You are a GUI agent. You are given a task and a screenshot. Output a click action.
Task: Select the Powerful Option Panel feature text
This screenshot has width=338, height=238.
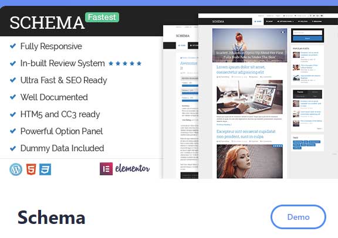pyautogui.click(x=62, y=131)
